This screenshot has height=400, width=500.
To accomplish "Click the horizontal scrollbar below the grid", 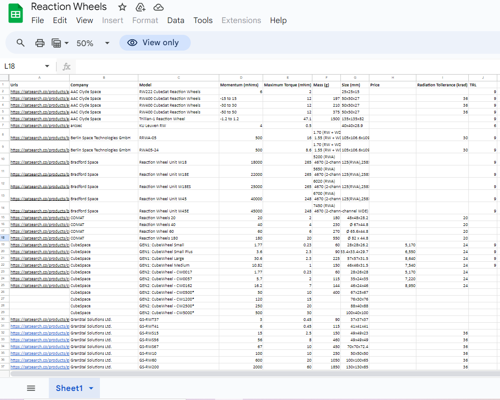I will [255, 374].
